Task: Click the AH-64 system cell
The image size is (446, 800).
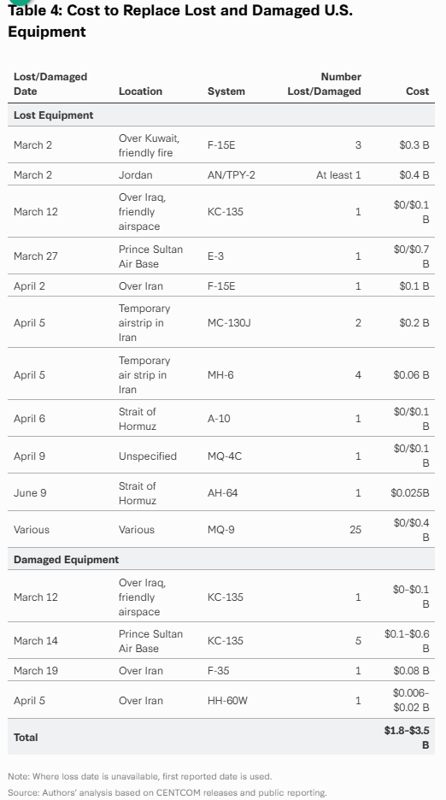Action: [222, 493]
